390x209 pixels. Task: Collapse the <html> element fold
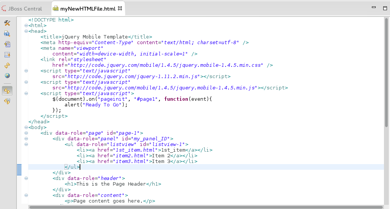(26, 25)
